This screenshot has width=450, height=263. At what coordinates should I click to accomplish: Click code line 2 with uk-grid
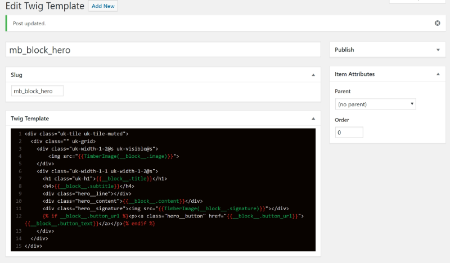coord(63,141)
